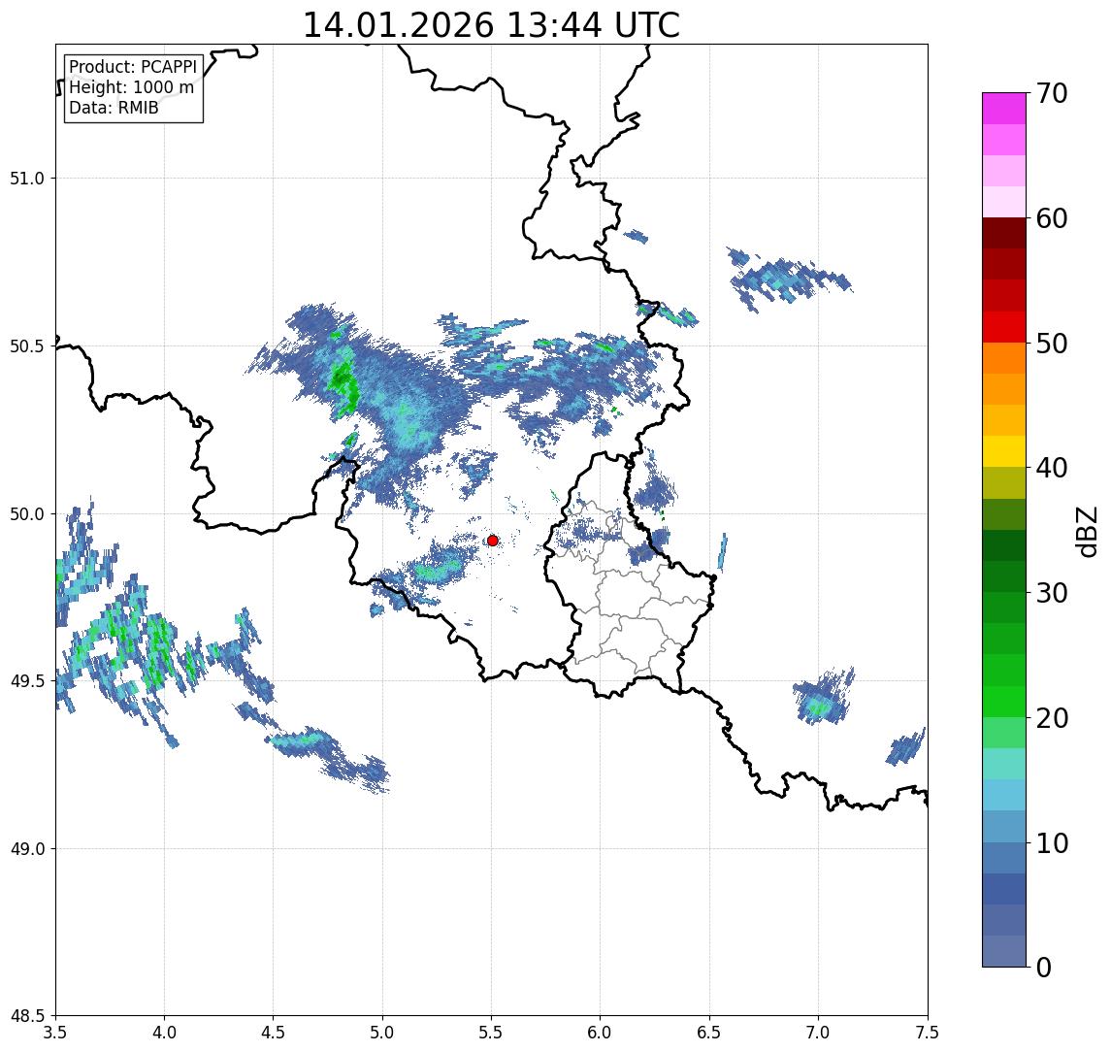The width and height of the screenshot is (1111, 1052).
Task: Click the title "14.01.2026 13:44 UTC"
Action: [x=491, y=25]
